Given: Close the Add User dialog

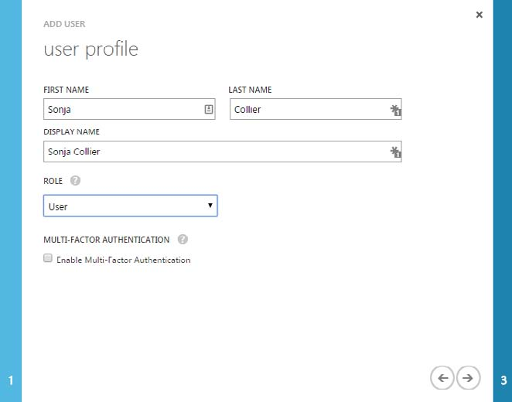Looking at the screenshot, I should point(480,15).
